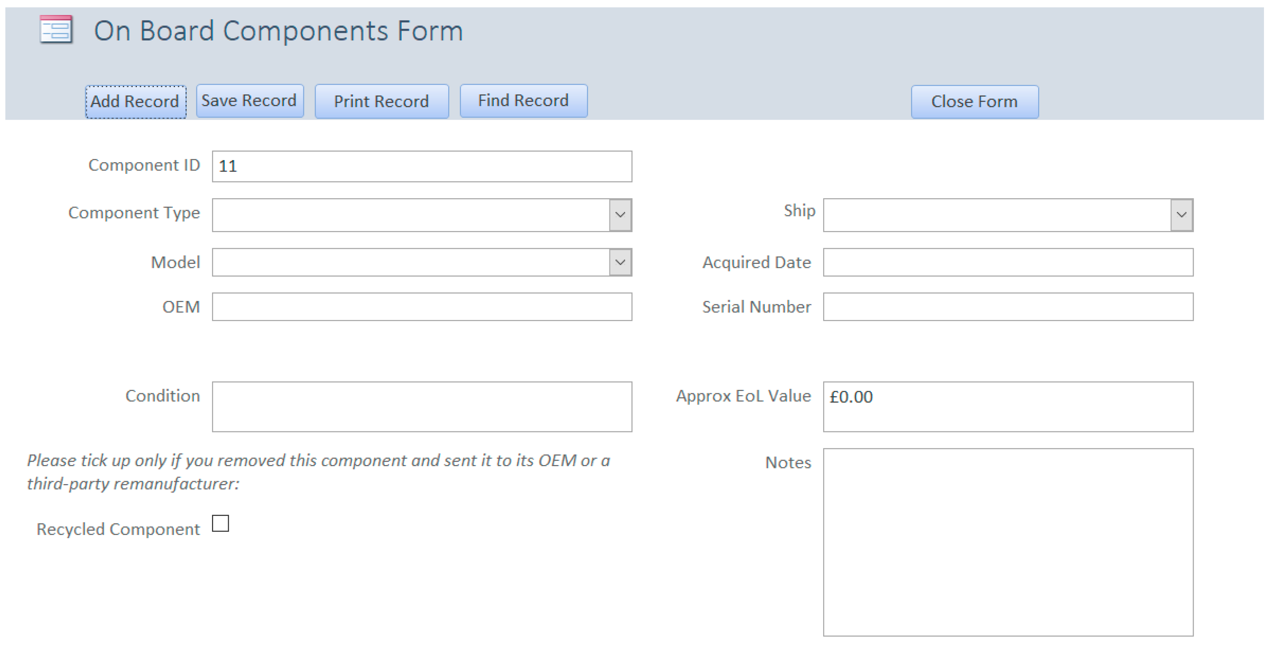Click the Approx EoL Value field
The image size is (1272, 649).
(1007, 406)
